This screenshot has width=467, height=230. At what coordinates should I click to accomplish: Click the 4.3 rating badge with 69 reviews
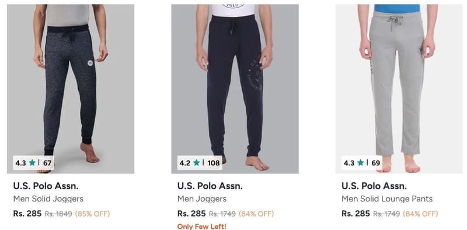tap(362, 163)
